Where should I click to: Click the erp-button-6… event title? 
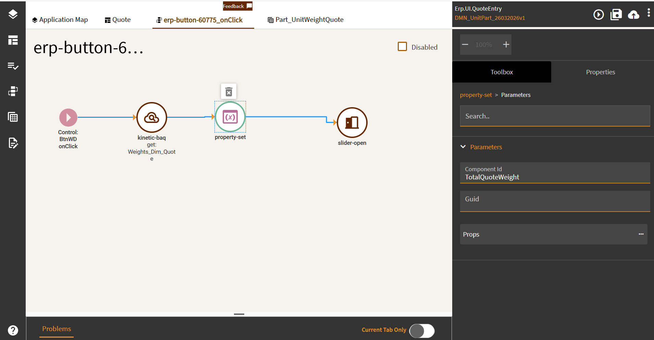pyautogui.click(x=89, y=48)
